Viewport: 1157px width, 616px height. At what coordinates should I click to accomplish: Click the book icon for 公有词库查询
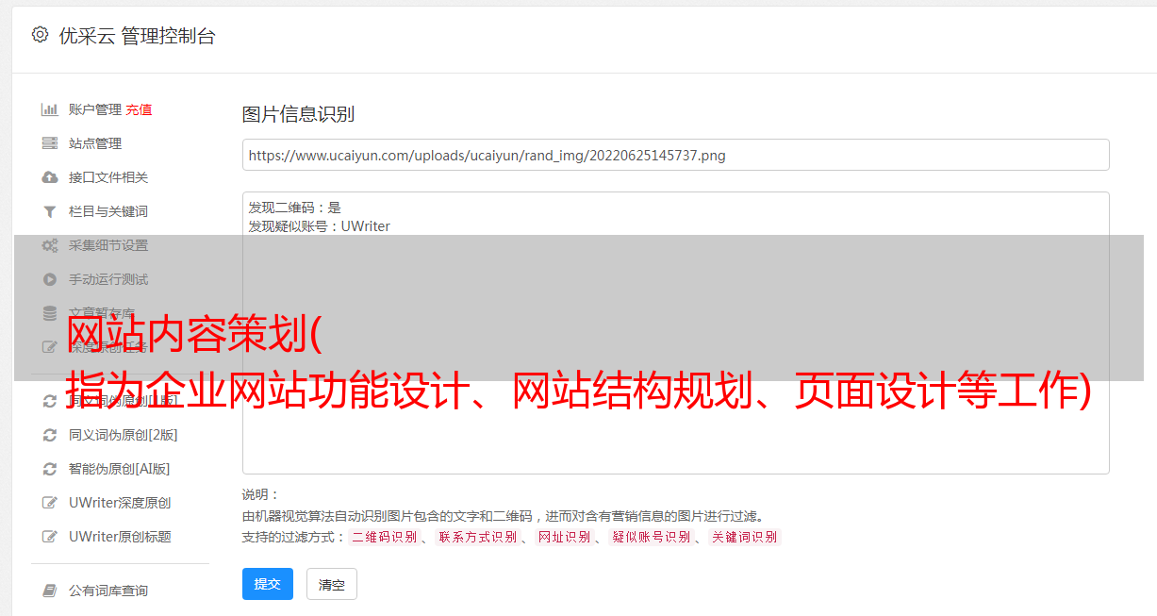[50, 591]
